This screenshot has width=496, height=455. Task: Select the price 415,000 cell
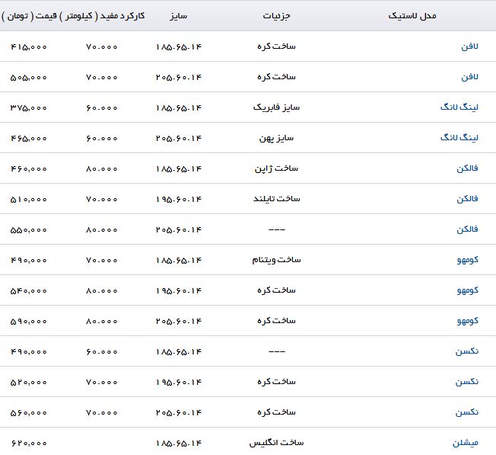coord(28,47)
